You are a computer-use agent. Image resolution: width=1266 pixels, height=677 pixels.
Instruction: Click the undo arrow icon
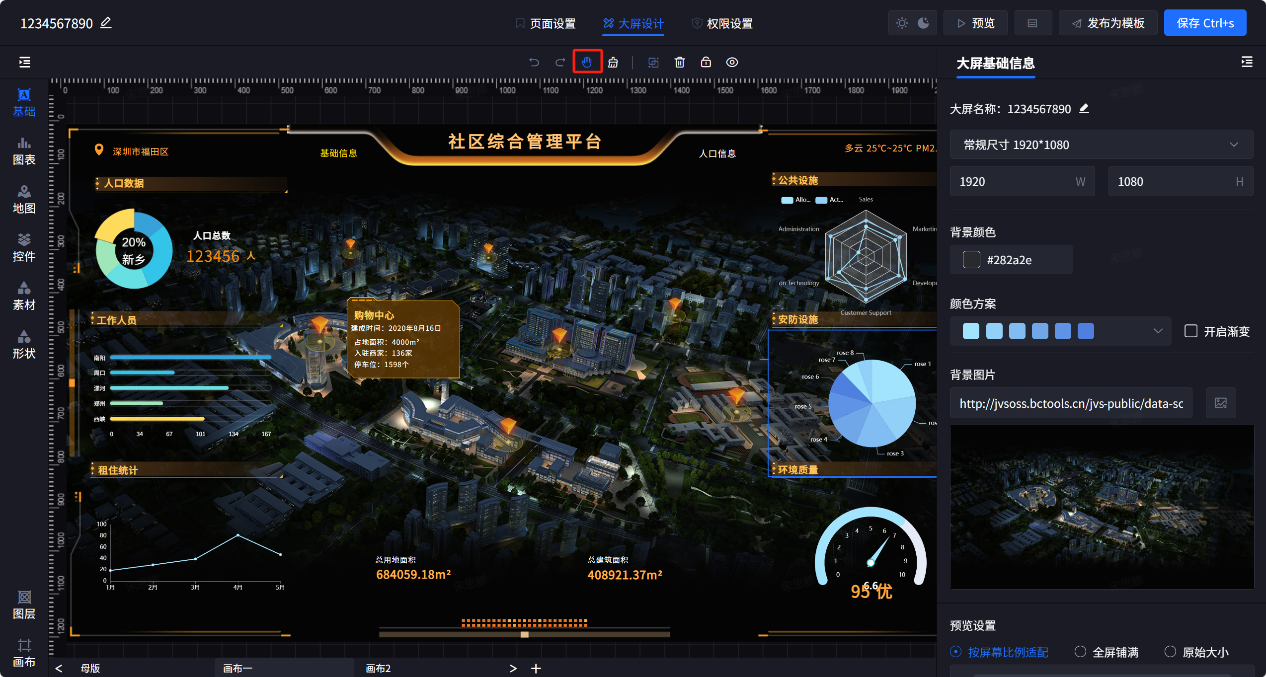pos(534,62)
